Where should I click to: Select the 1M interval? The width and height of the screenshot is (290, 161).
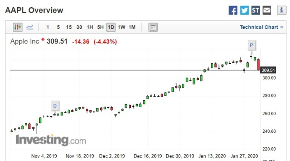tap(132, 27)
